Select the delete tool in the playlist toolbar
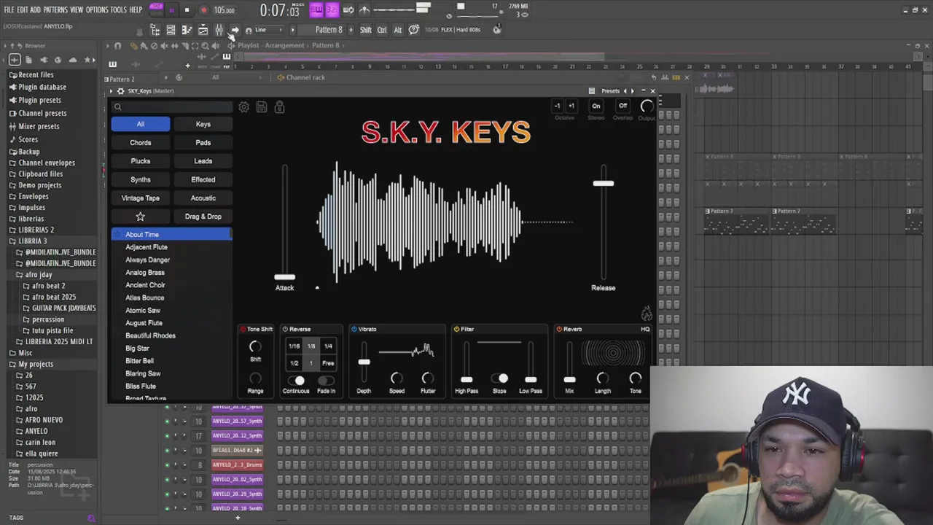Viewport: 933px width, 525px height. pos(154,46)
